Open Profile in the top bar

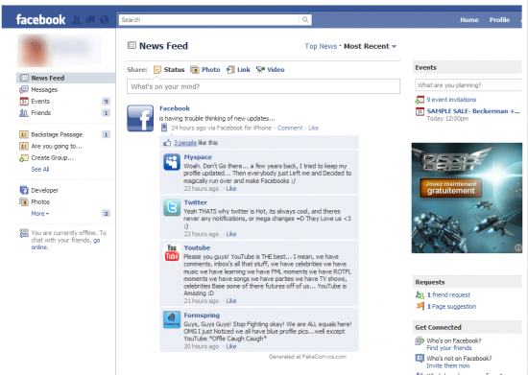499,20
